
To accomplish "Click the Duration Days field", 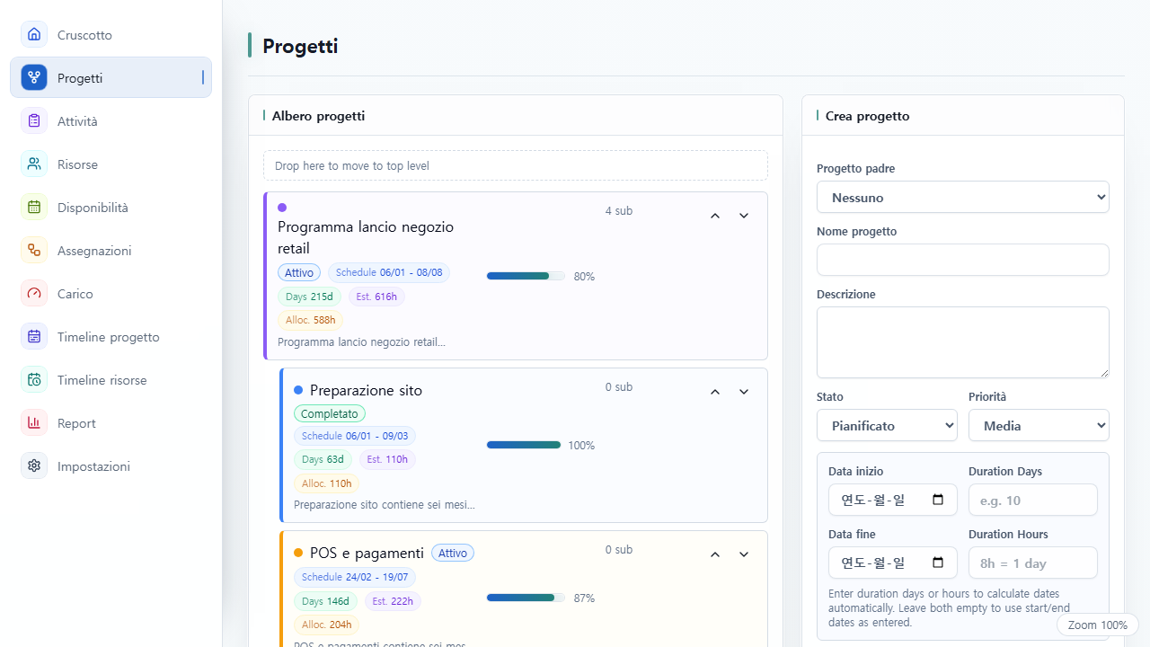I will (1033, 500).
